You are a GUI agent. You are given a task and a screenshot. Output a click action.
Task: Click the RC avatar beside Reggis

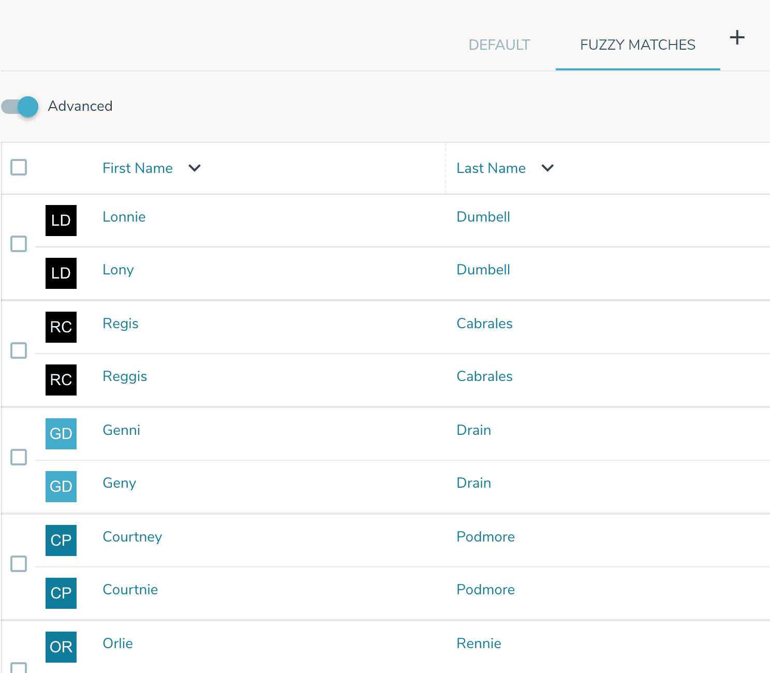61,380
